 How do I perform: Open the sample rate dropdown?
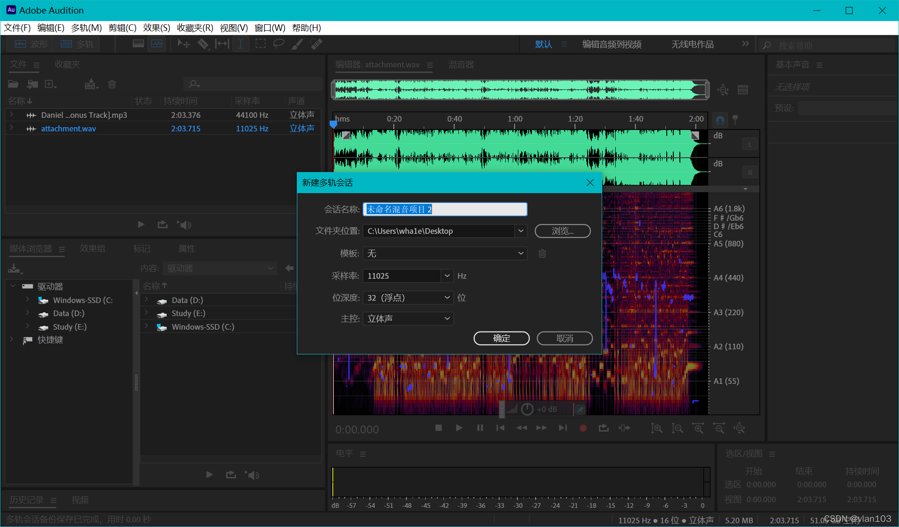[447, 276]
